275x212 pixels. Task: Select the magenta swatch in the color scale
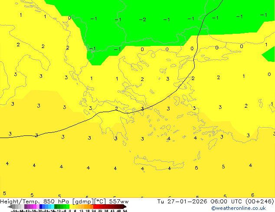pos(35,206)
